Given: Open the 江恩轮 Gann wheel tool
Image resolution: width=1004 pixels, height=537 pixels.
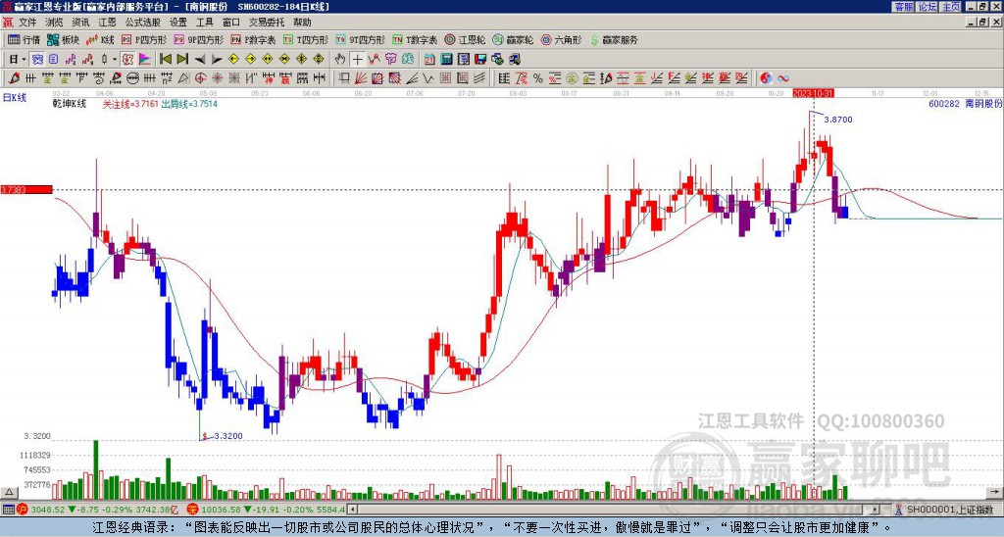Looking at the screenshot, I should click(464, 40).
